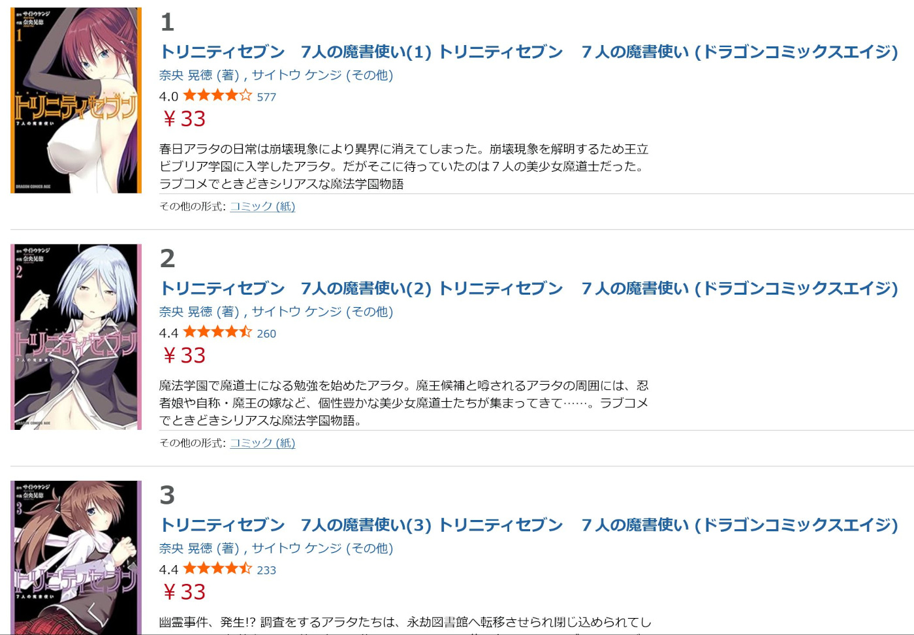
Task: Open the 577 reviews count link
Action: click(266, 97)
